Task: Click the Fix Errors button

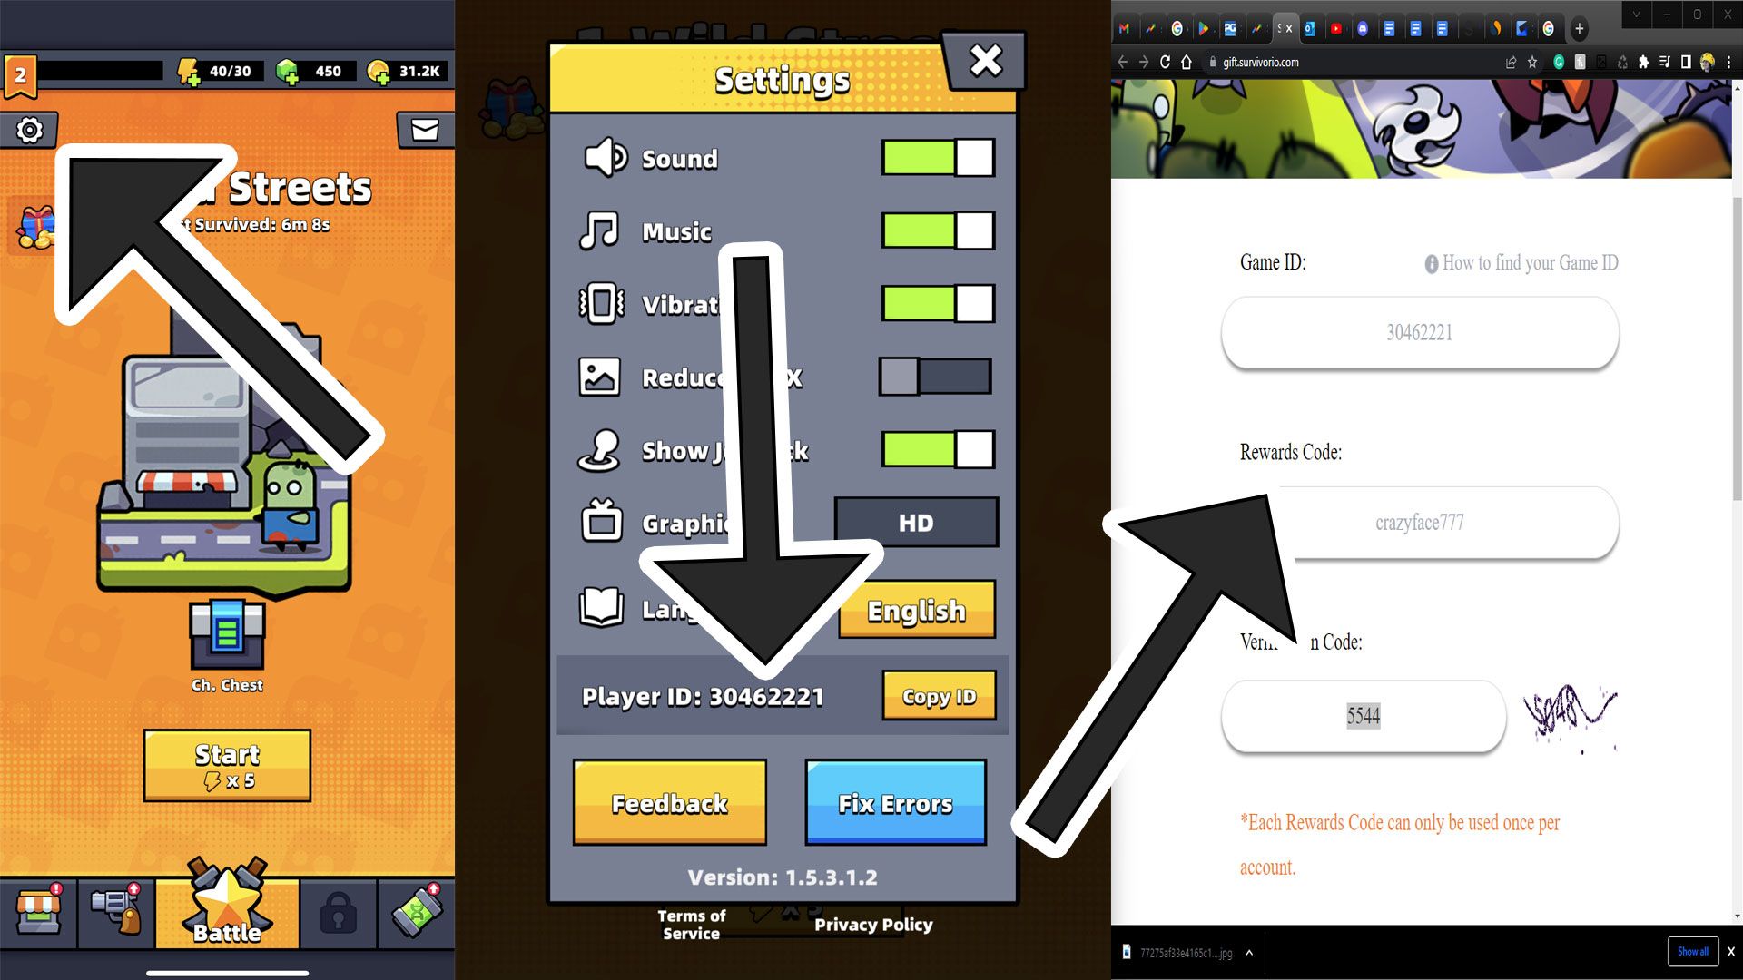Action: coord(895,804)
